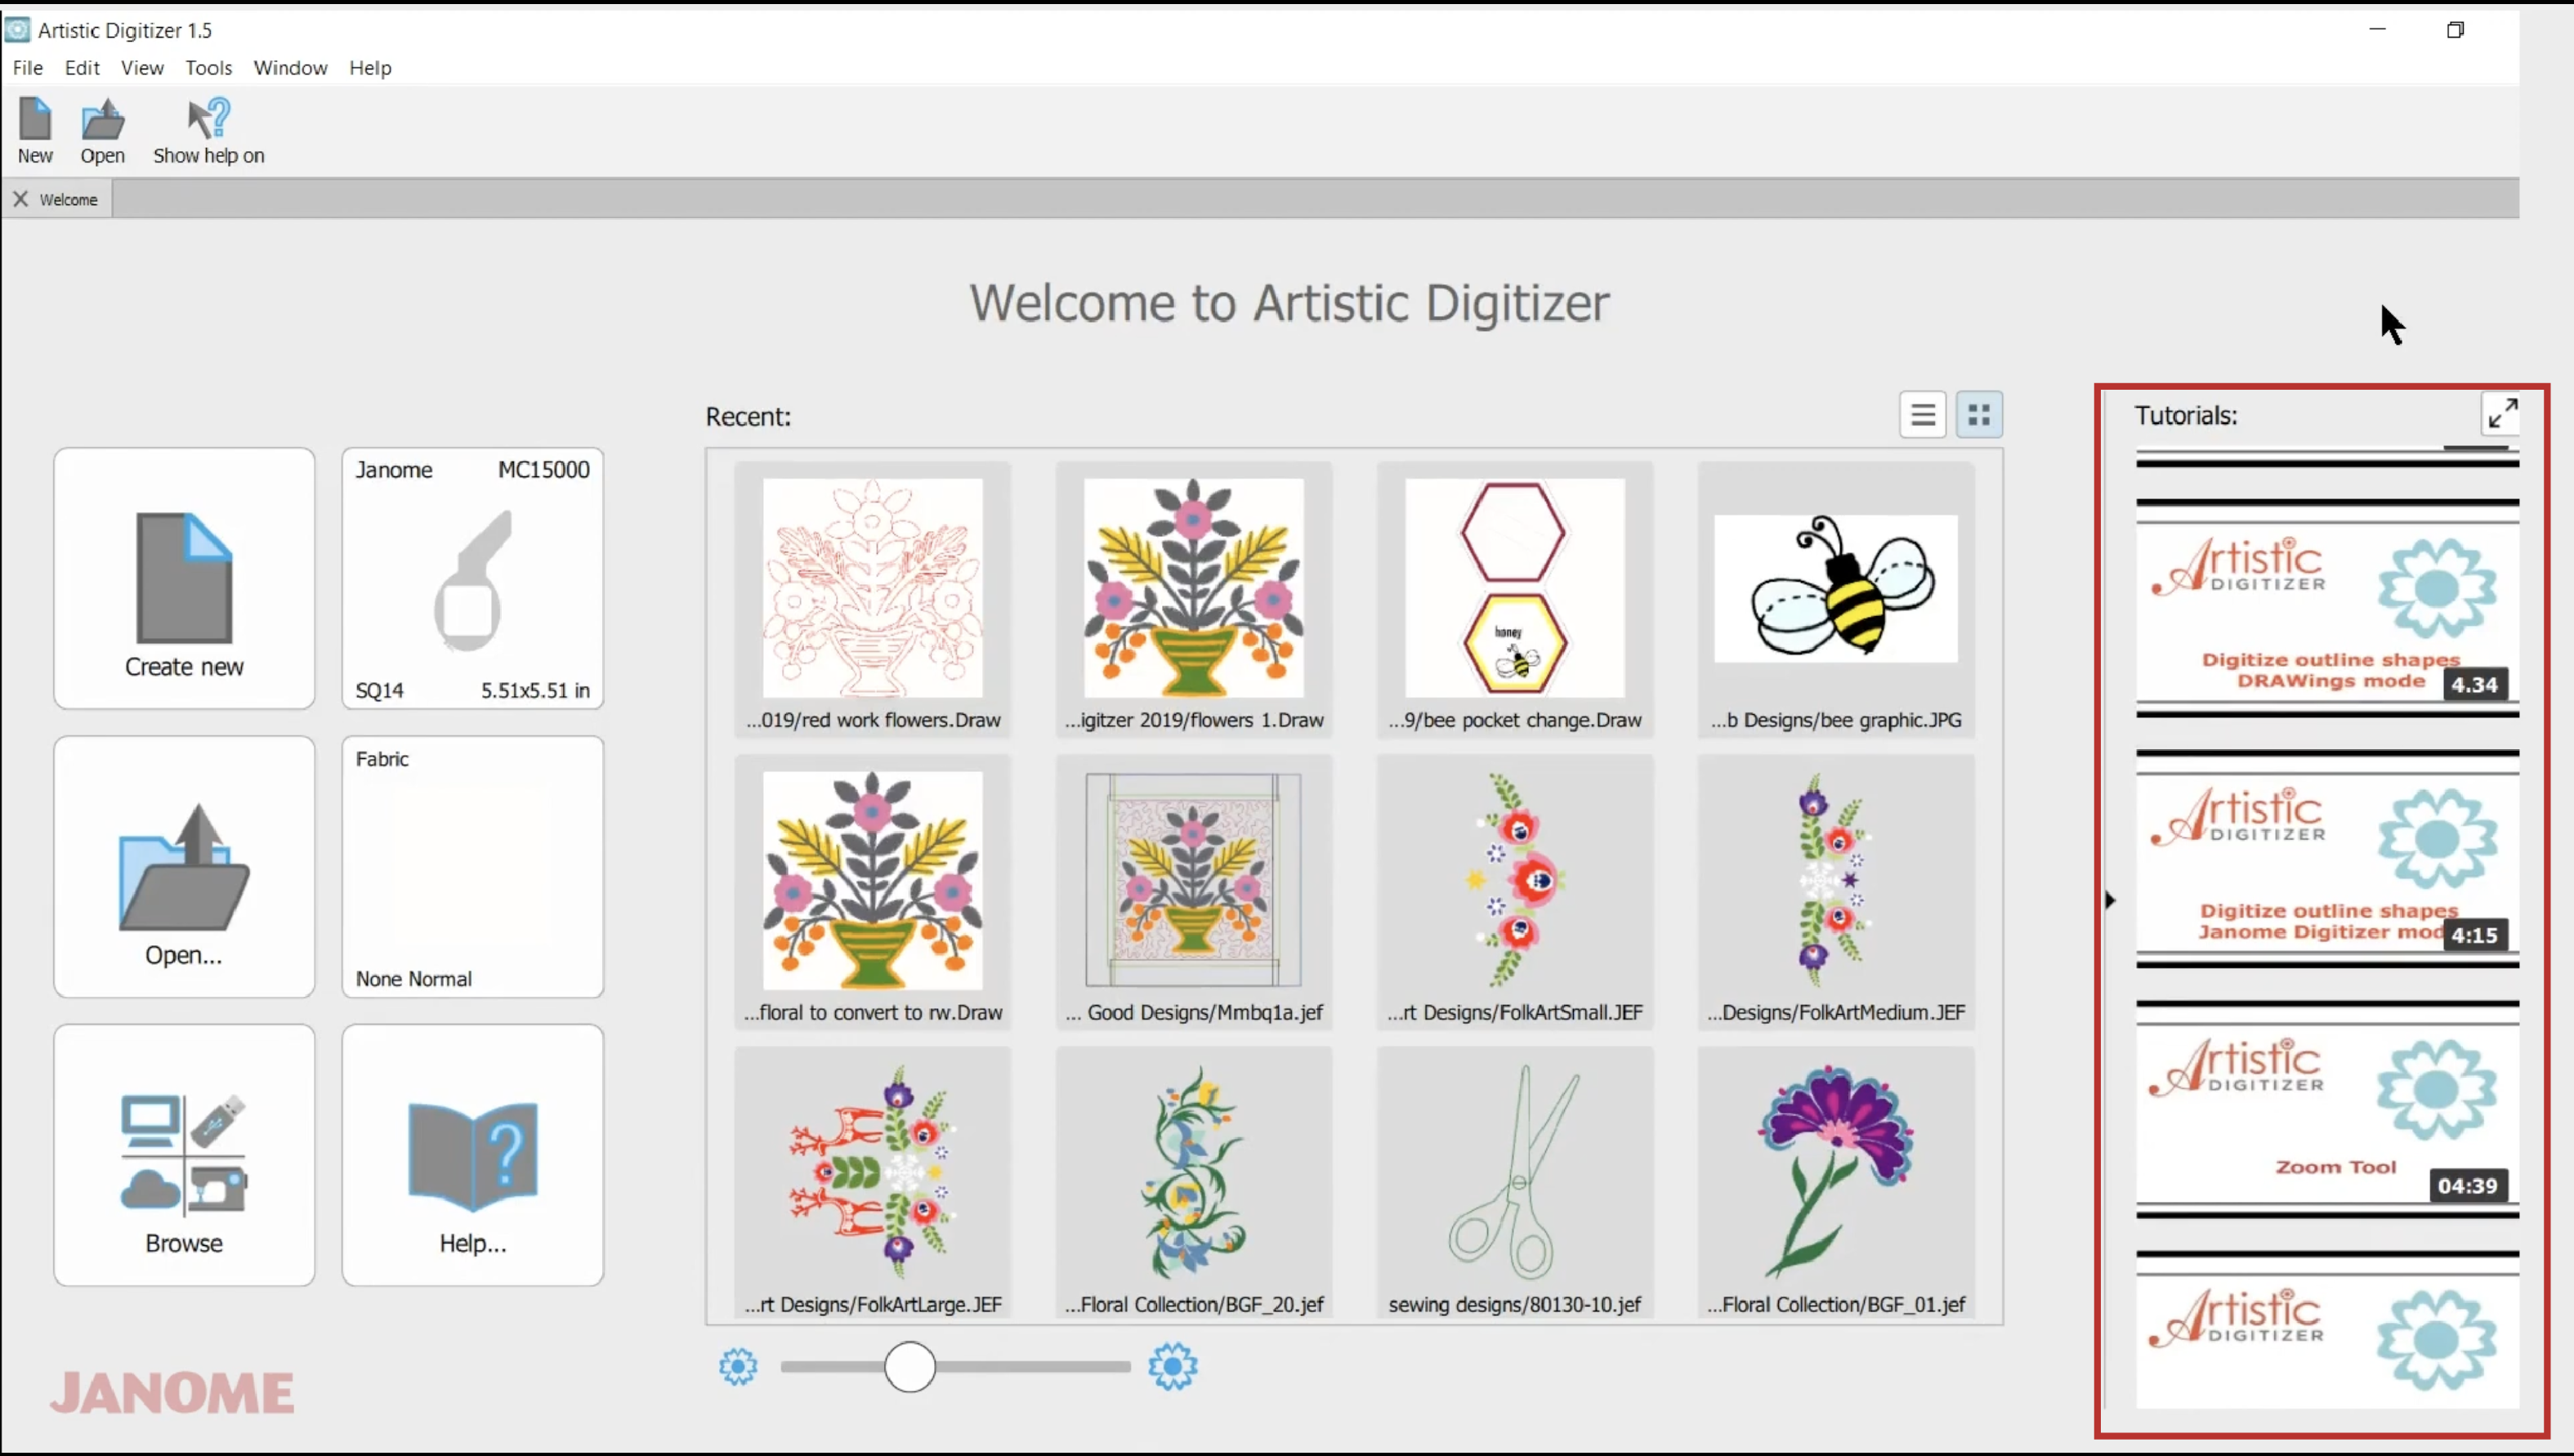Open BGF_01.jef recent design
2574x1456 pixels.
point(1836,1184)
